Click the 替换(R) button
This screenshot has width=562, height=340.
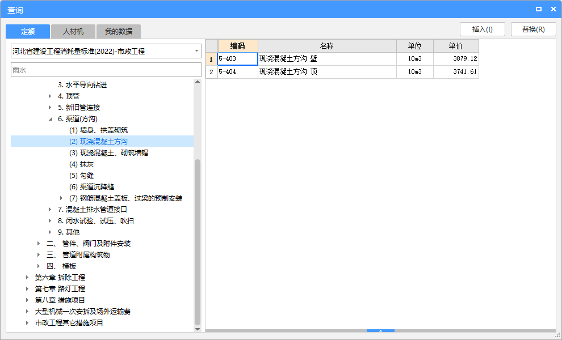pos(533,29)
